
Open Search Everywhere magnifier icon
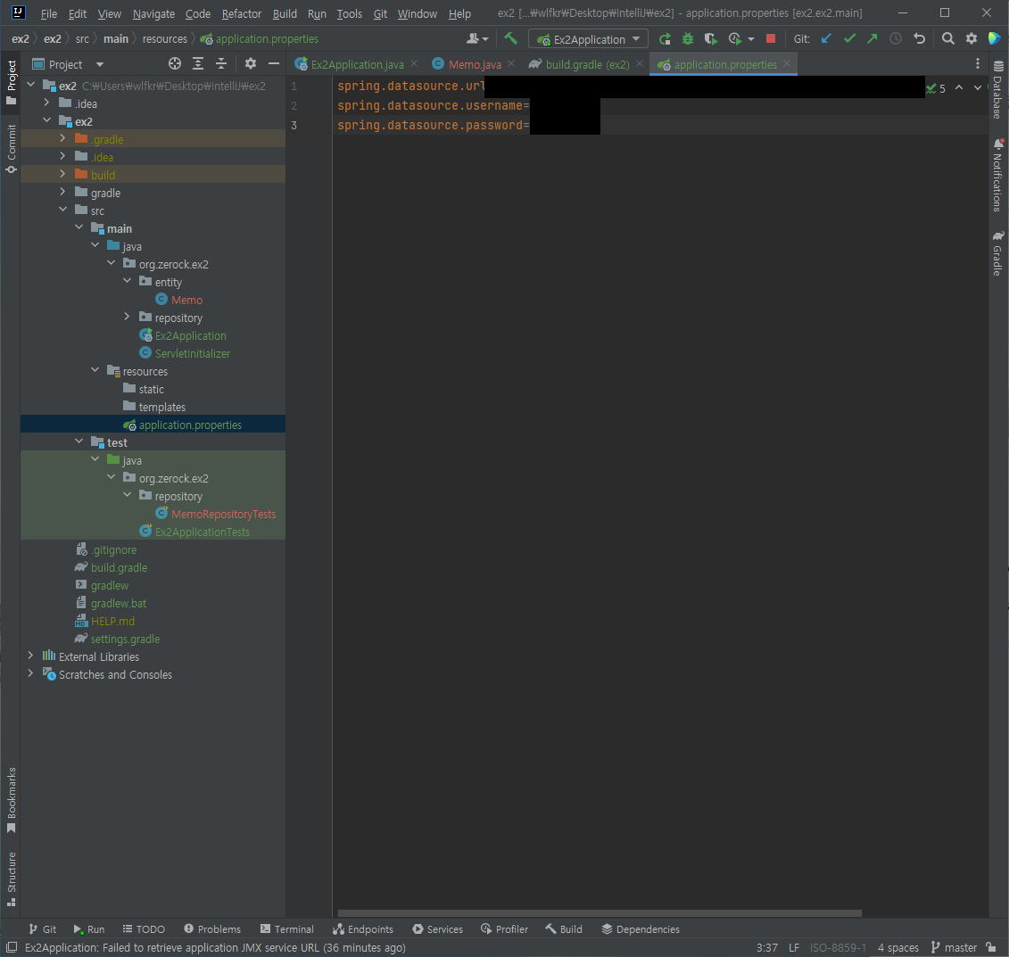pos(947,38)
